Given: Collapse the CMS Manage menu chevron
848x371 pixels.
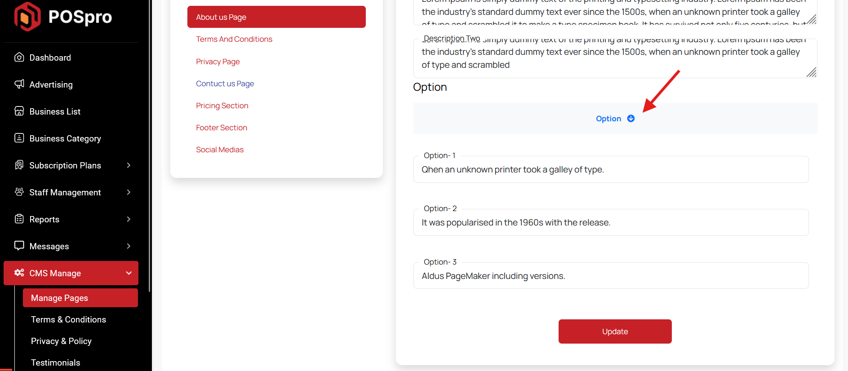Looking at the screenshot, I should [x=129, y=273].
